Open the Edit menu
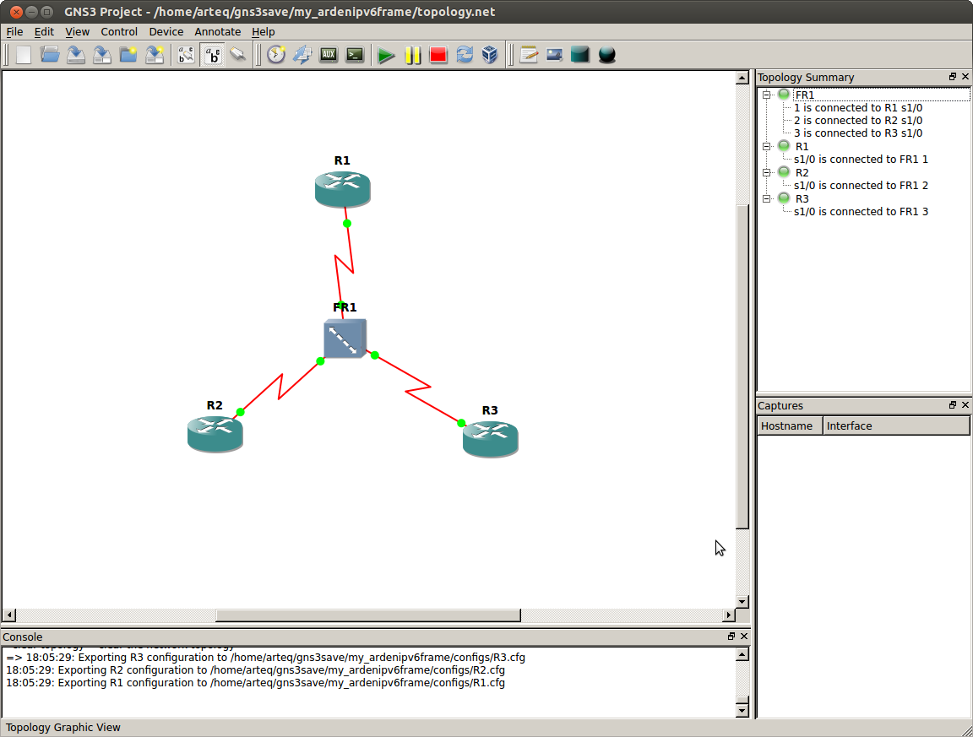 pyautogui.click(x=44, y=31)
